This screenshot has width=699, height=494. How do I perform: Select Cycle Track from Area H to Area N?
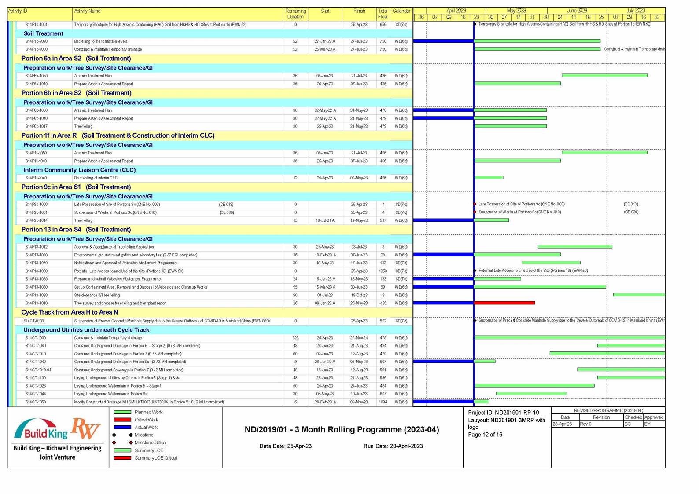click(70, 312)
